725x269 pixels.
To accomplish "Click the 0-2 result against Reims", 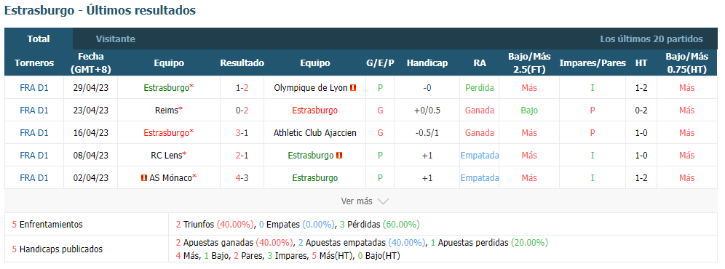I will point(242,111).
